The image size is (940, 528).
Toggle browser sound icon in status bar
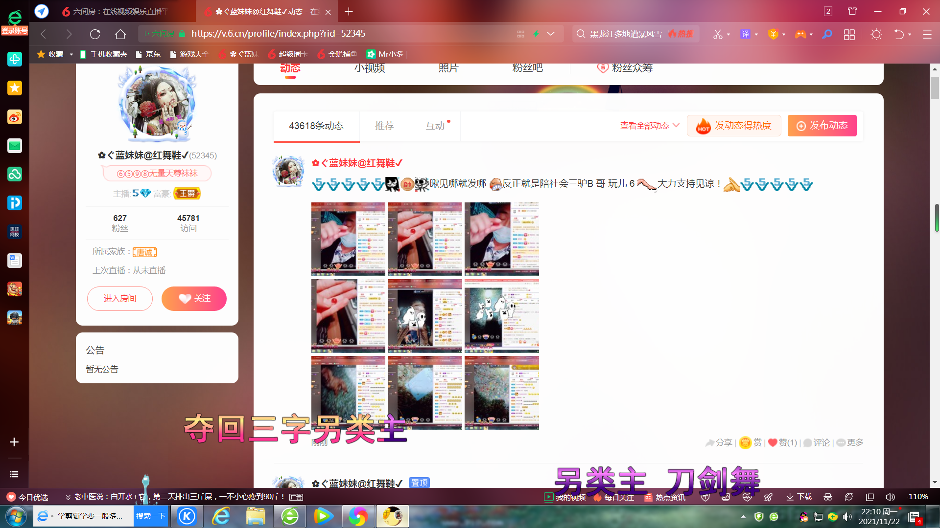(891, 497)
